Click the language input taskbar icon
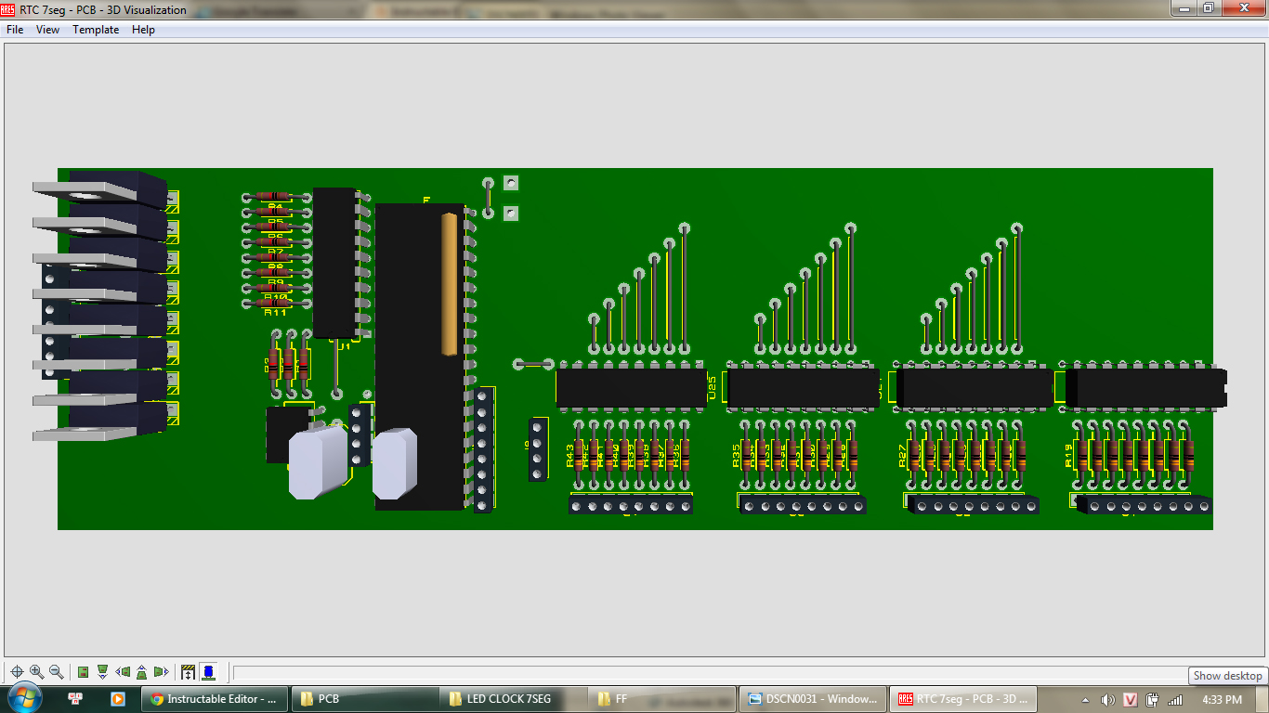 (76, 698)
